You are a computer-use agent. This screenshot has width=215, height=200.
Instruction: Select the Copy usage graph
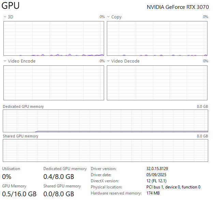(157, 38)
